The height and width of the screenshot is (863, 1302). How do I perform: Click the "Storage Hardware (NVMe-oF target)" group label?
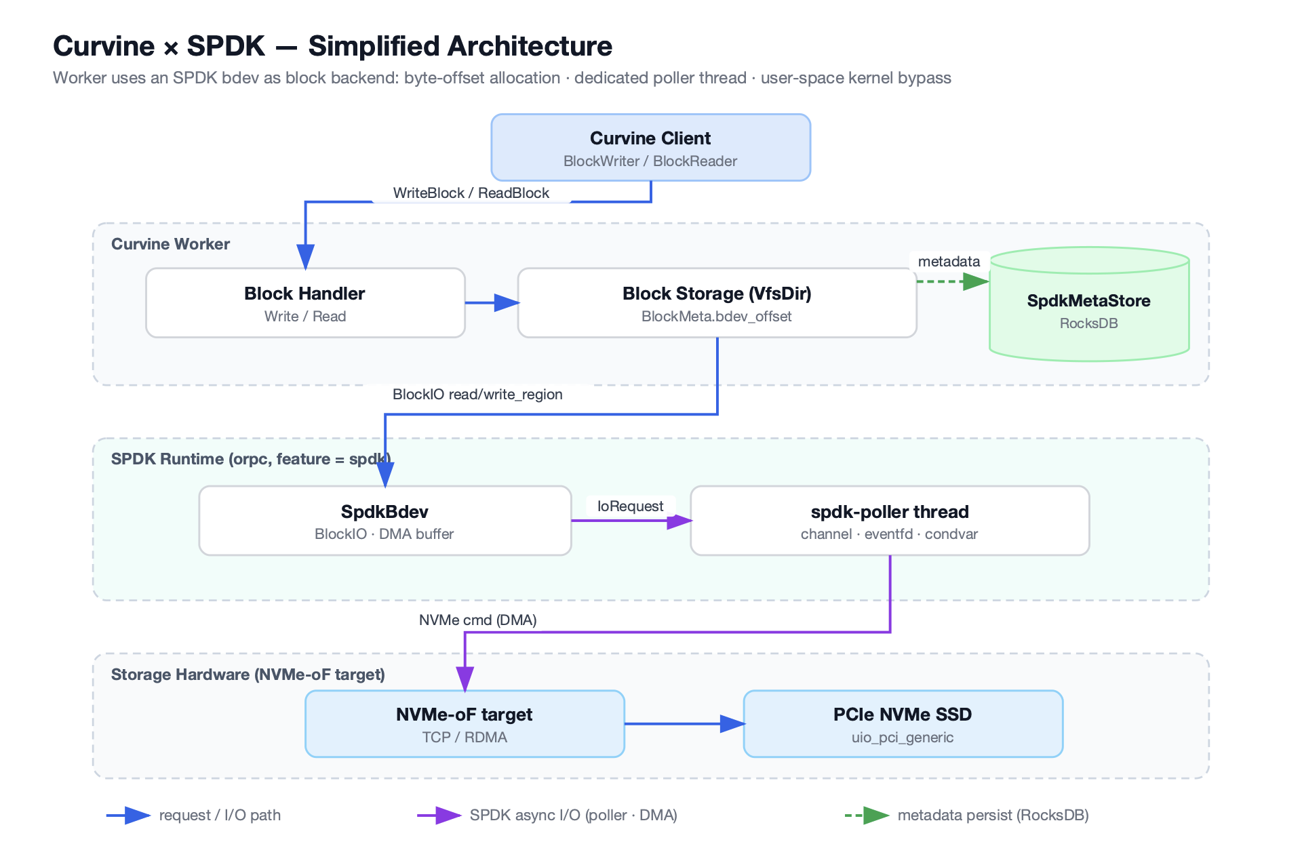(248, 675)
